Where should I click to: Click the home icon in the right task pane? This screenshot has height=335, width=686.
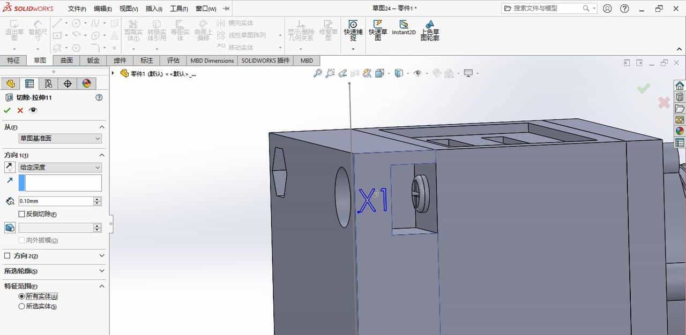point(679,85)
